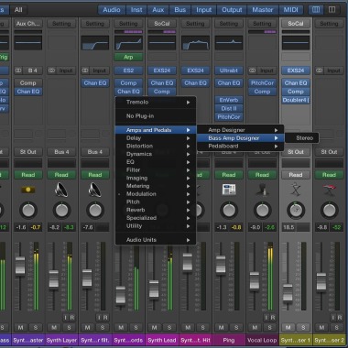Image resolution: width=348 pixels, height=348 pixels.
Task: Open the Arp MIDI effect slot
Action: [128, 57]
